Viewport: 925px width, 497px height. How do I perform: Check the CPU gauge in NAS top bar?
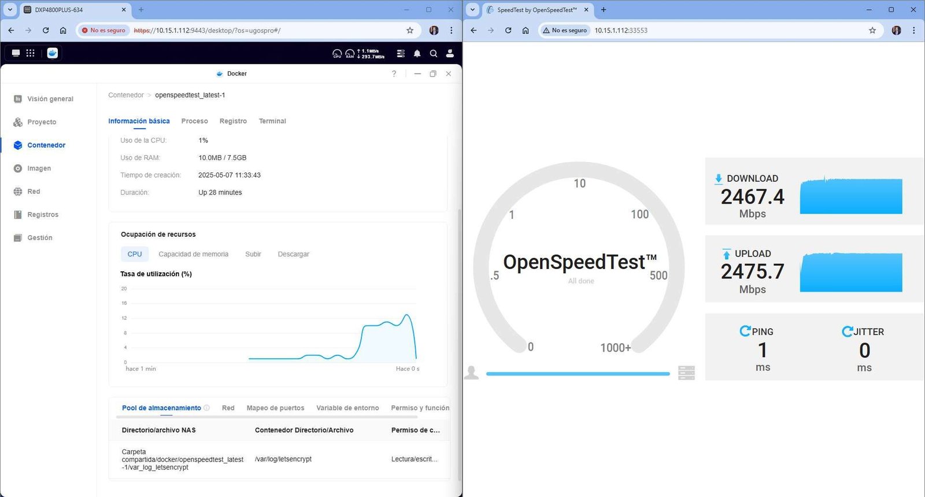[337, 54]
